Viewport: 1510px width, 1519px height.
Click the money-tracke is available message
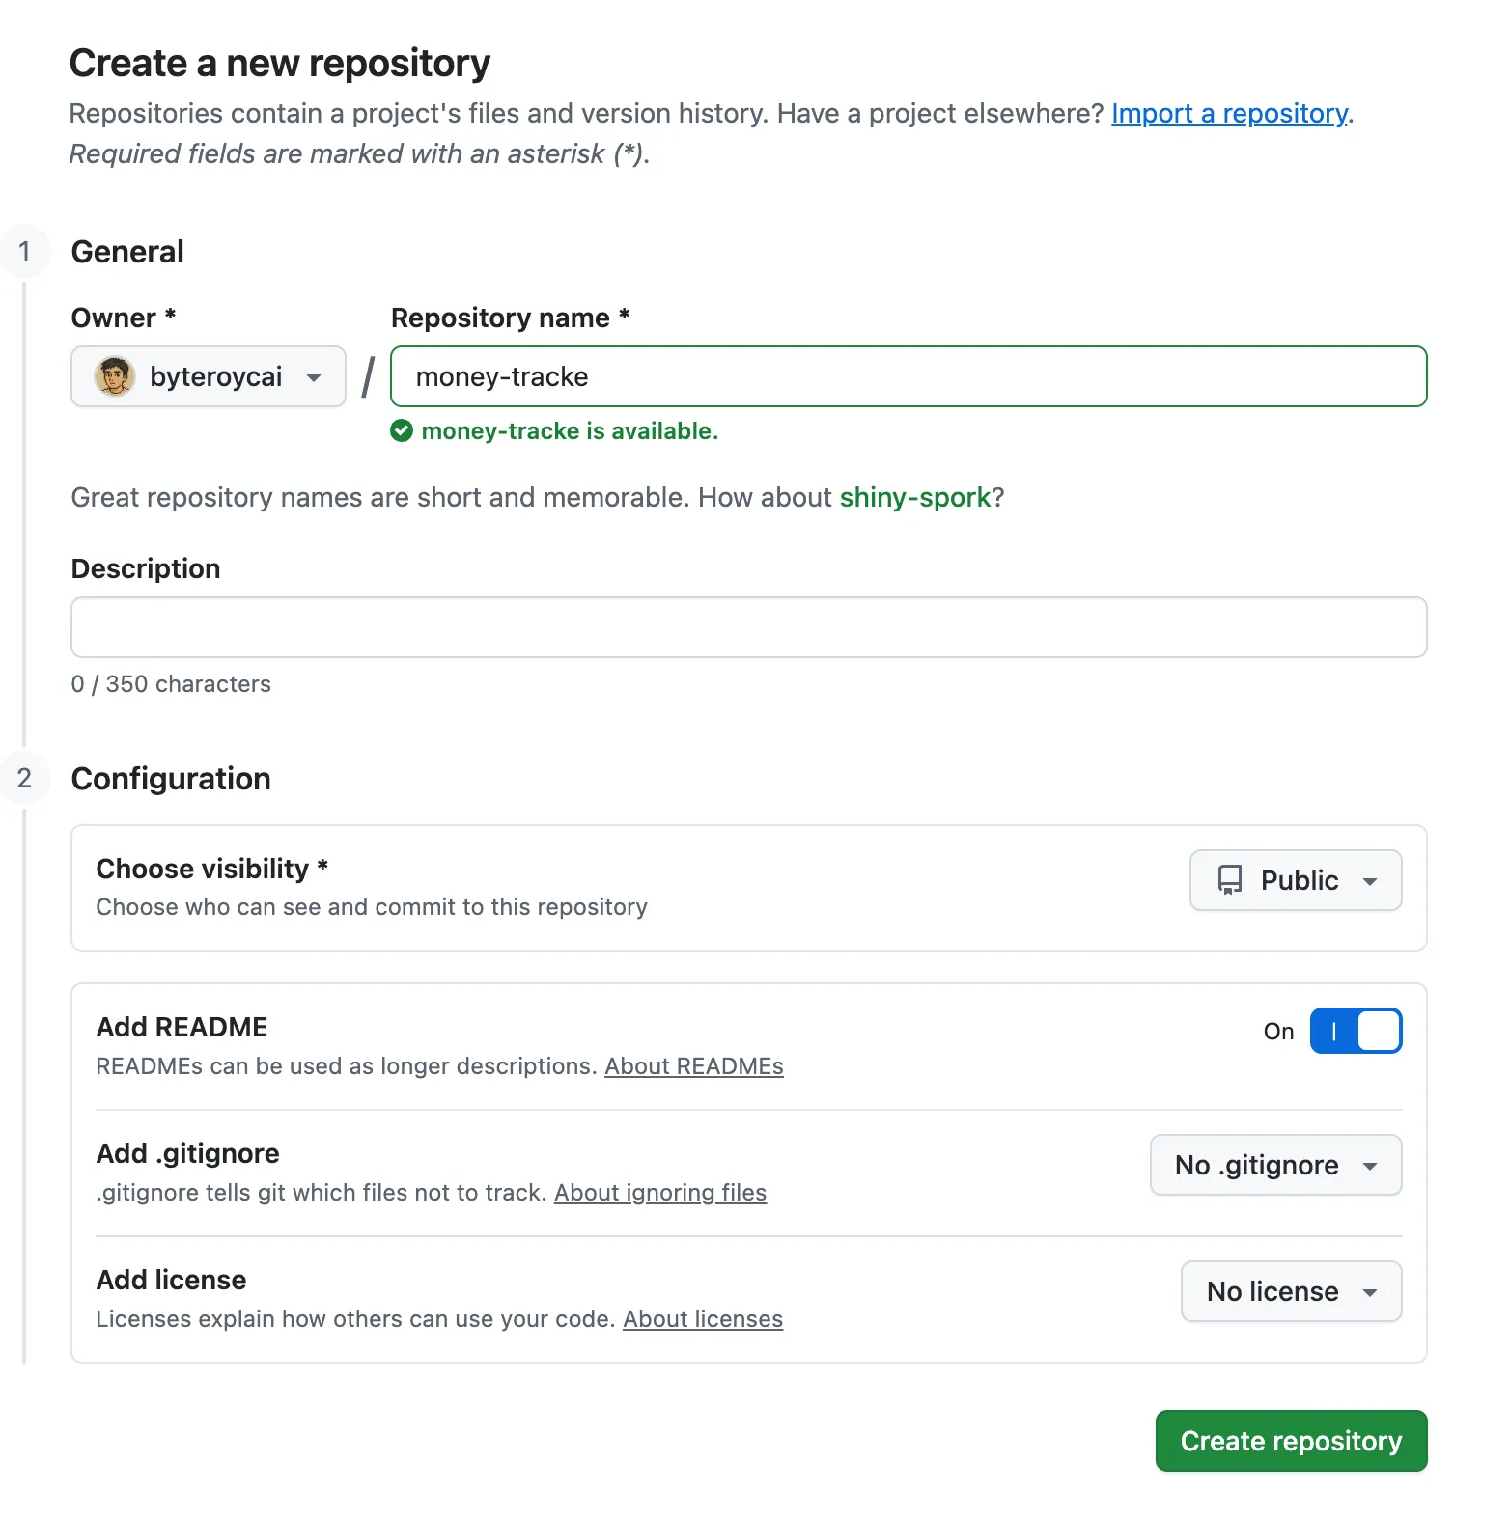pyautogui.click(x=569, y=431)
